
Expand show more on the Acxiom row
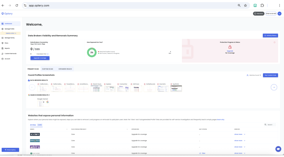click(239, 134)
